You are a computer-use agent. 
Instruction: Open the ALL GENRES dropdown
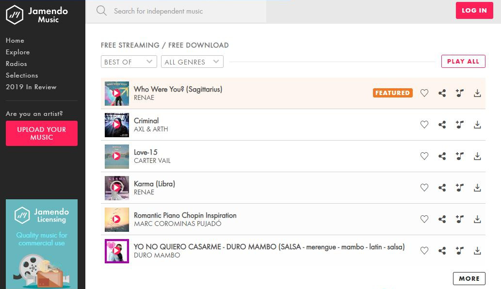(x=192, y=62)
